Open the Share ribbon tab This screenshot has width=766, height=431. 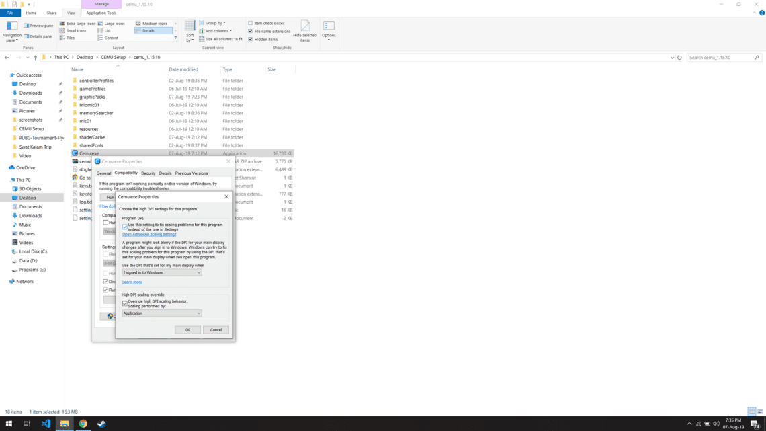[51, 12]
